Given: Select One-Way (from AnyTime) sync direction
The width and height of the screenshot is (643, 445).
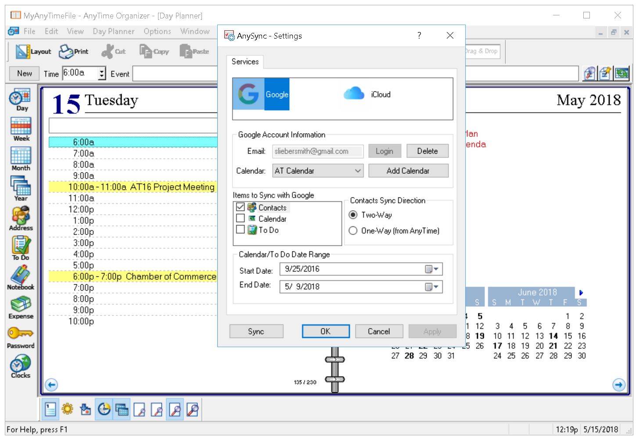Looking at the screenshot, I should 353,230.
